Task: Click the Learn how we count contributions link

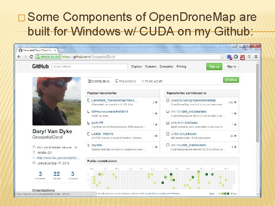Action: pos(163,193)
